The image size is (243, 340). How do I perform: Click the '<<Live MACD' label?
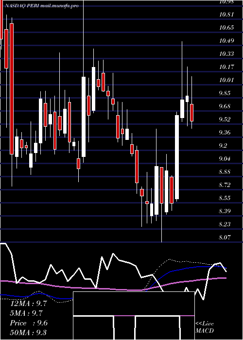click(205, 327)
